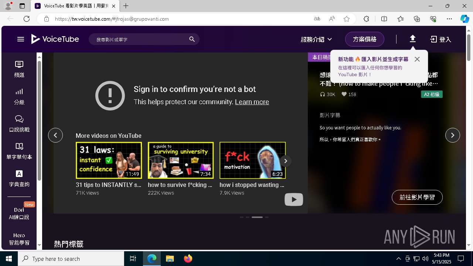Screen dimensions: 473x266
Task: Open 'f*ck motivation' video thumbnail
Action: pyautogui.click(x=252, y=160)
